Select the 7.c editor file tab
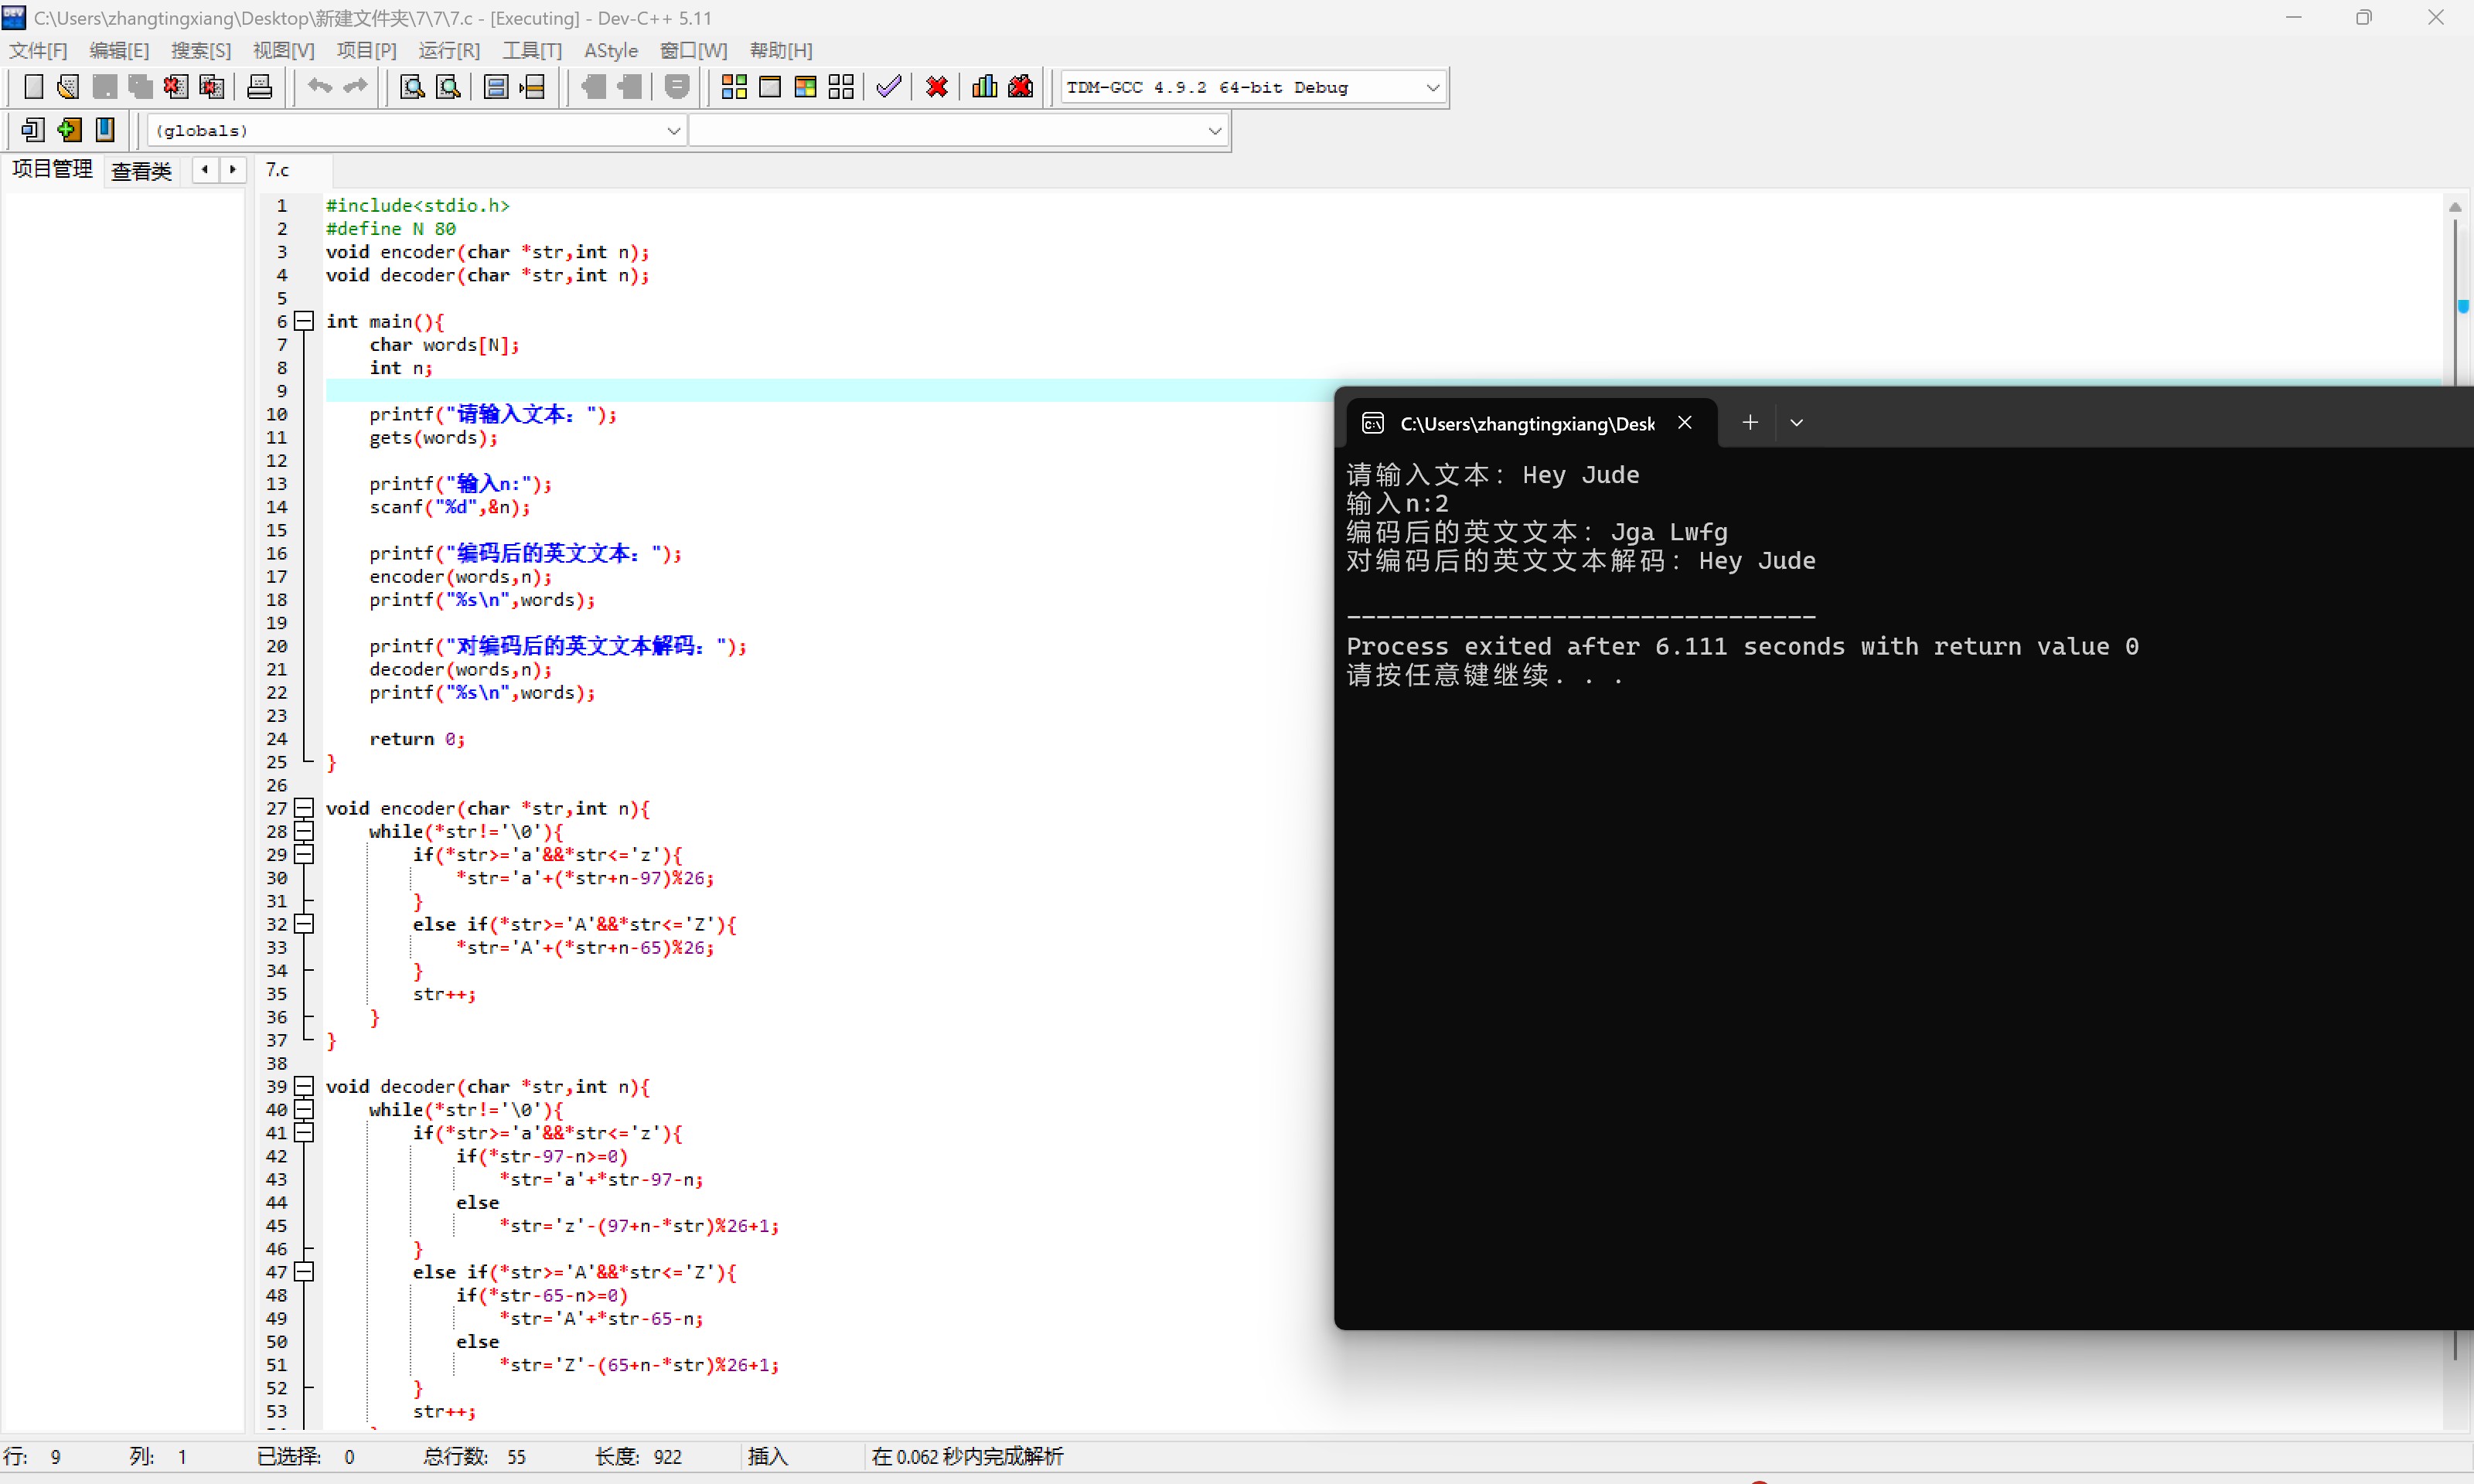The width and height of the screenshot is (2474, 1484). (x=278, y=170)
